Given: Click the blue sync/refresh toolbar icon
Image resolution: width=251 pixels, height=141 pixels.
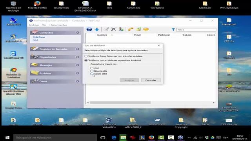Looking at the screenshot, I should [x=89, y=29].
